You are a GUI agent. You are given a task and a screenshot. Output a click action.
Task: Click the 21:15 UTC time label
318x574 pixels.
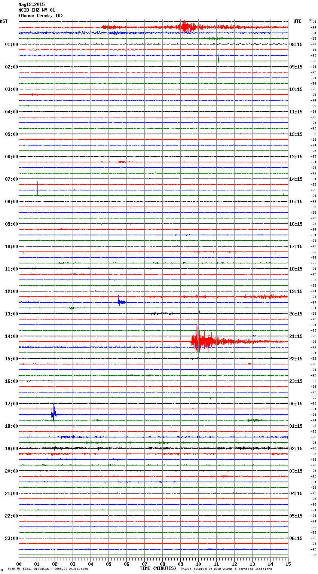pos(296,336)
